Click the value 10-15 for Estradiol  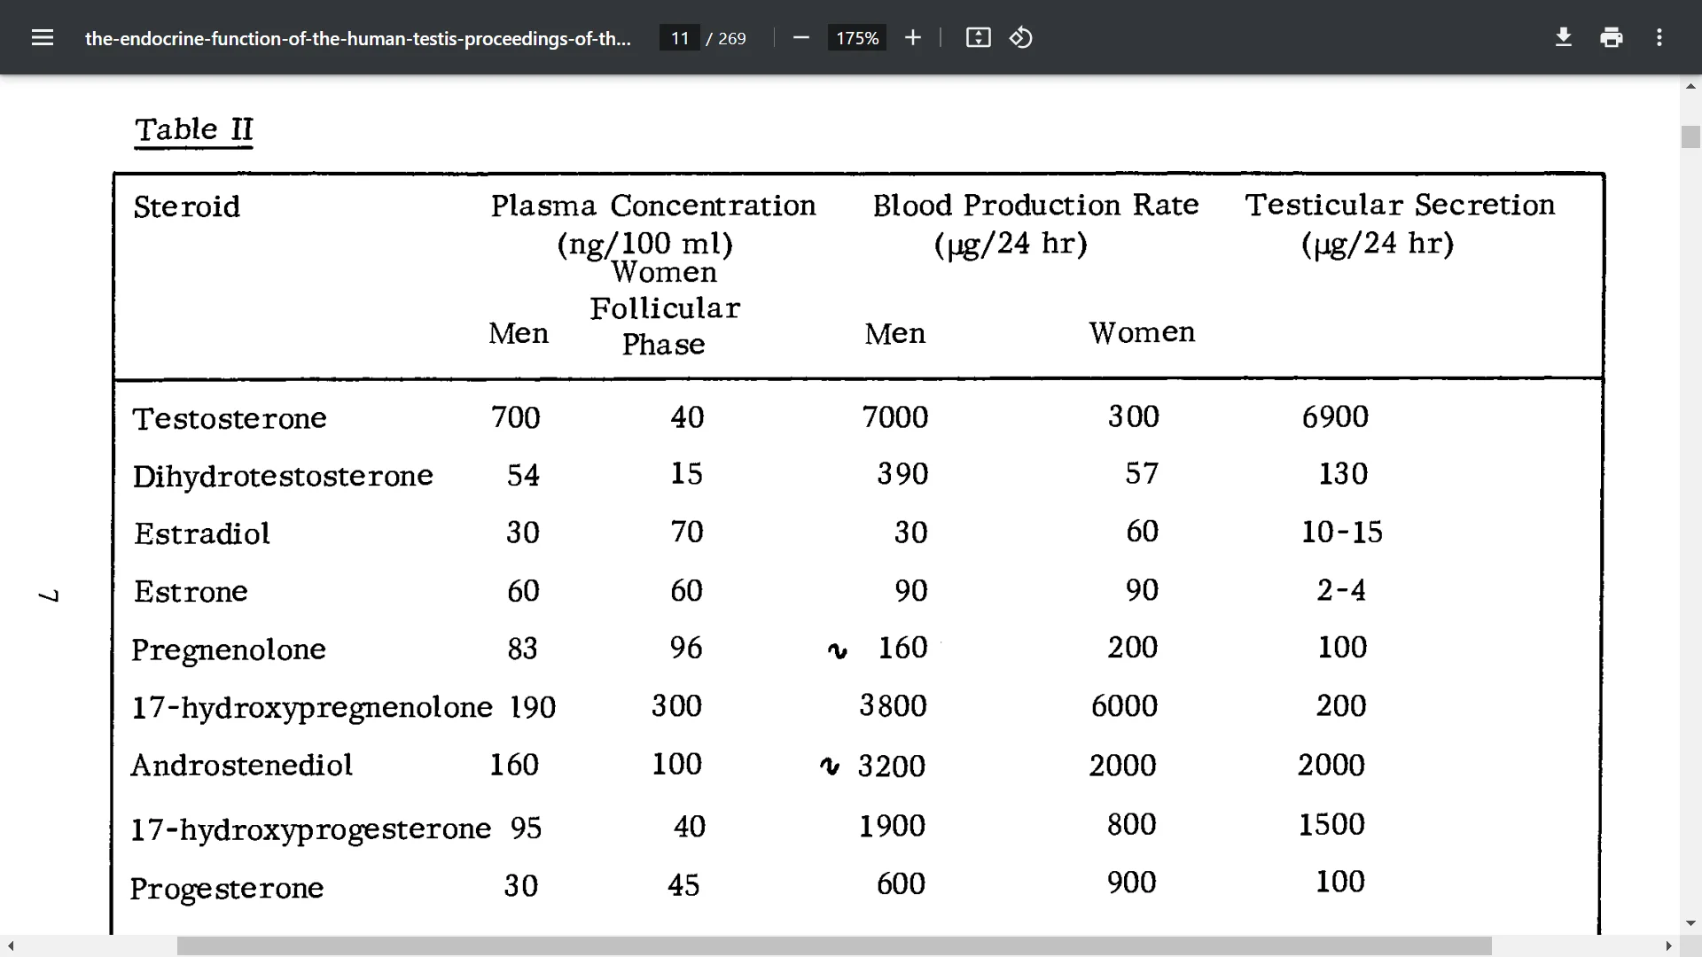pos(1342,532)
